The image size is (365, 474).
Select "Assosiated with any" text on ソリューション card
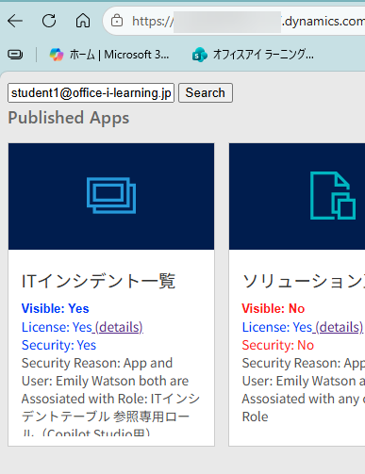coord(301,399)
